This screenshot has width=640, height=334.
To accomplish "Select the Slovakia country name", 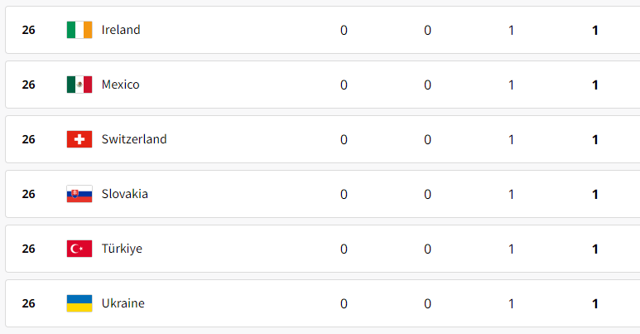I will pos(124,194).
